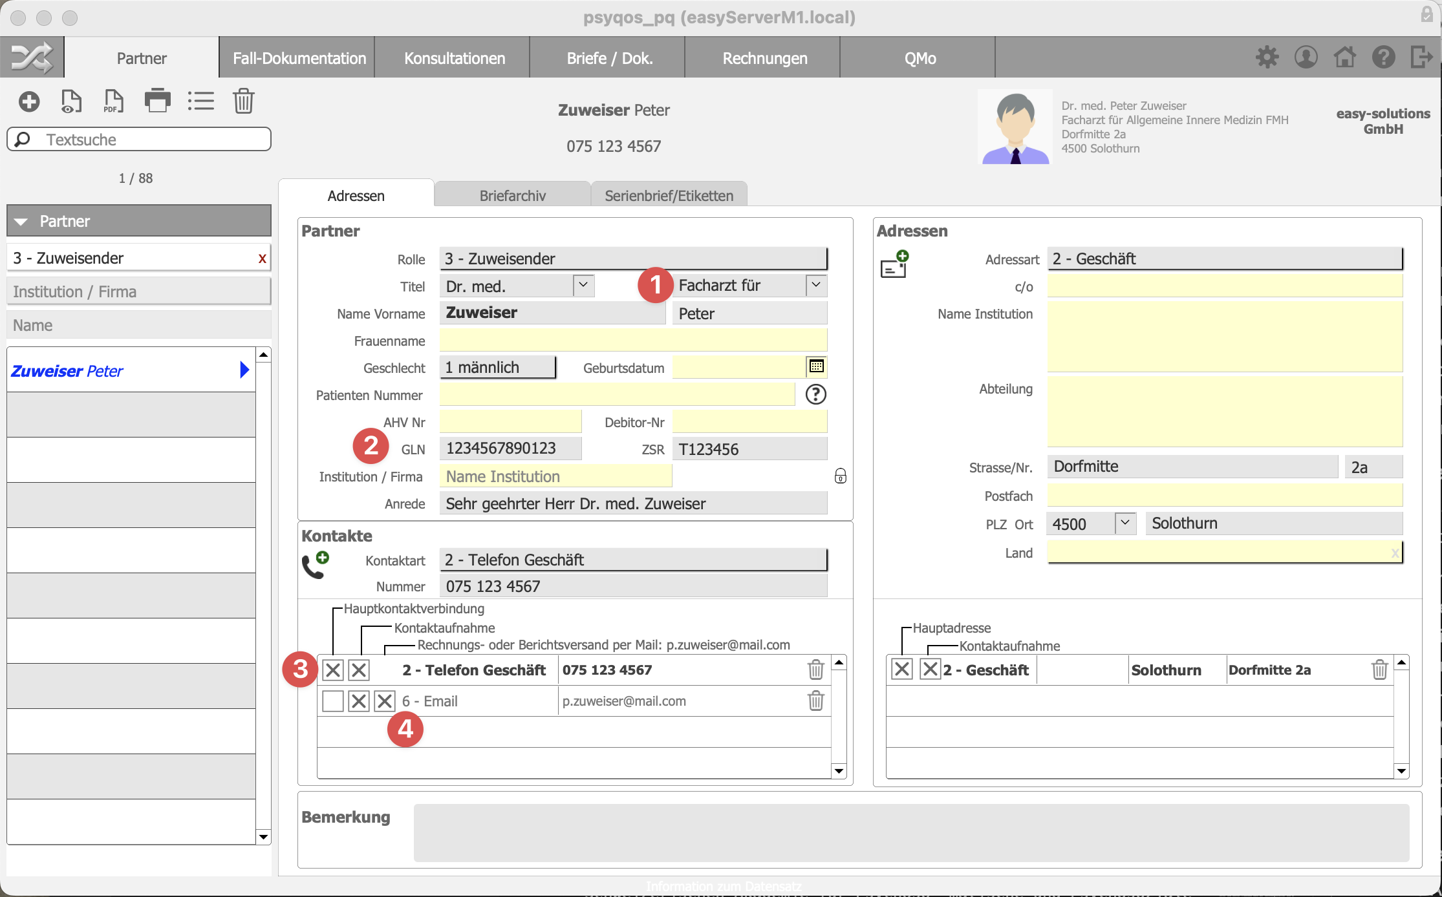Clear the 3 - Zuweisender filter with x
Viewport: 1442px width, 897px height.
[x=262, y=259]
